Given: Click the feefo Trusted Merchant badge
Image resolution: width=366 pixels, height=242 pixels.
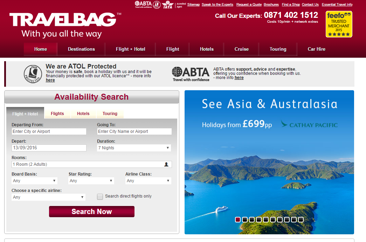Looking at the screenshot, I should pyautogui.click(x=338, y=24).
